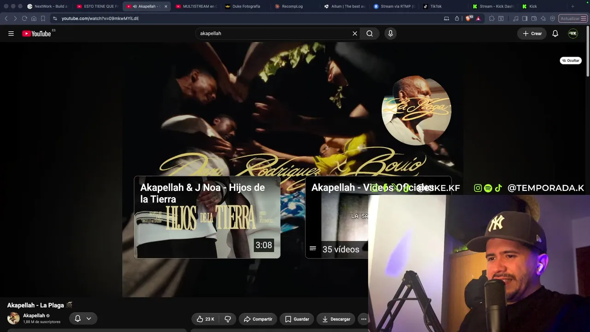This screenshot has height=332, width=590.
Task: Open the Brave VPN shield icon
Action: [x=553, y=18]
